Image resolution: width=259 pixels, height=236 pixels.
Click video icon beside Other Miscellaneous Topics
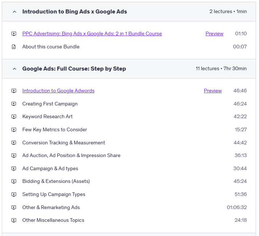tap(14, 220)
